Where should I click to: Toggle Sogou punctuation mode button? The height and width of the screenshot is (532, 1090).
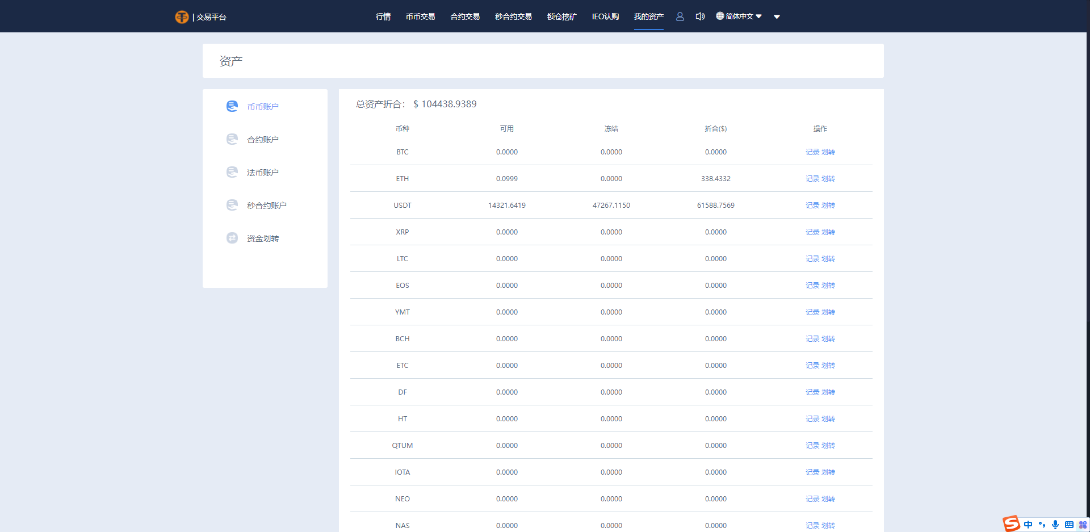[1042, 525]
